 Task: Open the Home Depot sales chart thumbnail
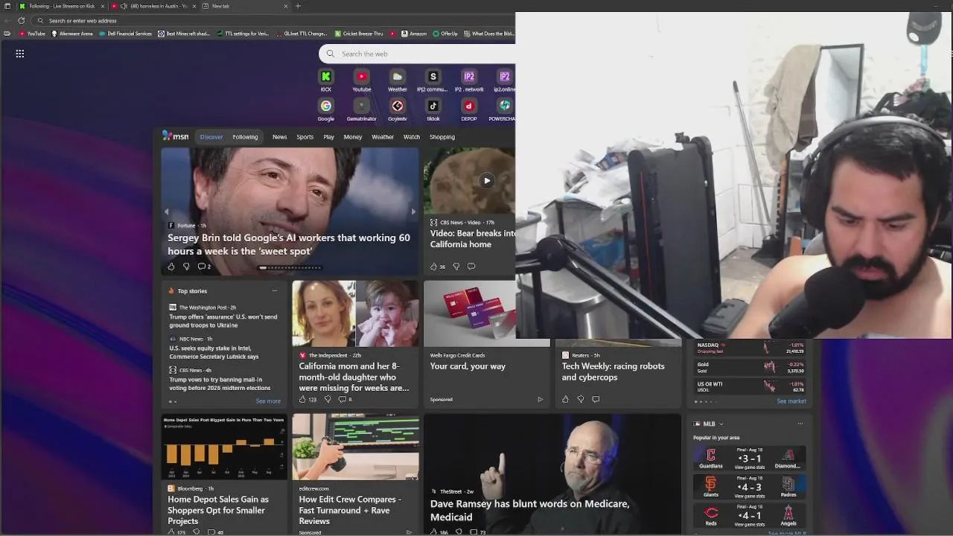click(224, 447)
